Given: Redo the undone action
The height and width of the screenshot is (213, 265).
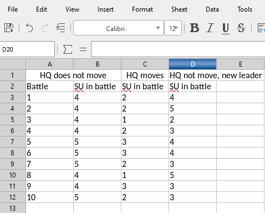Looking at the screenshot, I should 45,28.
